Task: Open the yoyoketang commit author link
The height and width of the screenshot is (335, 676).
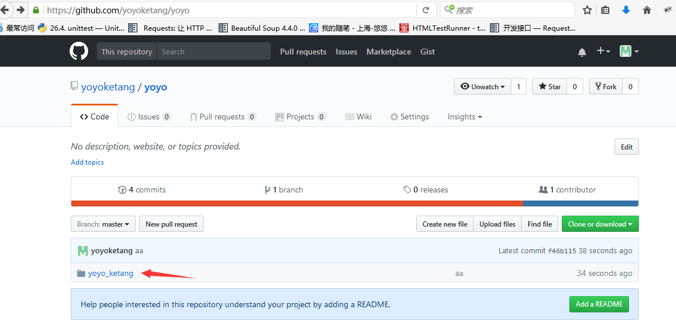Action: click(x=112, y=250)
